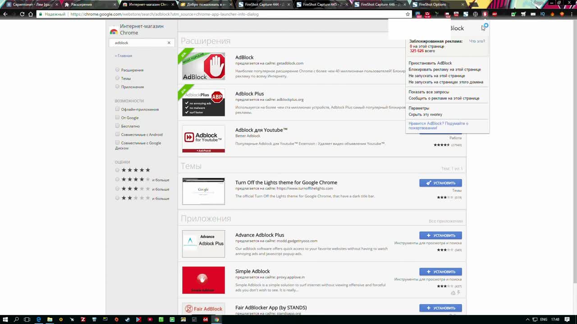577x324 pixels.
Task: Install the Simple Adblock app
Action: pyautogui.click(x=440, y=272)
